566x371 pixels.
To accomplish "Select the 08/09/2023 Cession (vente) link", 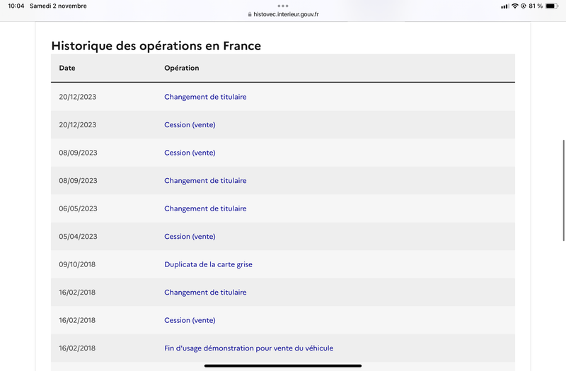I will click(x=190, y=153).
